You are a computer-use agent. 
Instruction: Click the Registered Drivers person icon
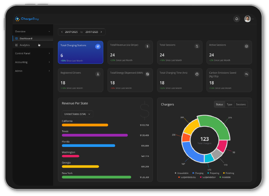[98, 74]
